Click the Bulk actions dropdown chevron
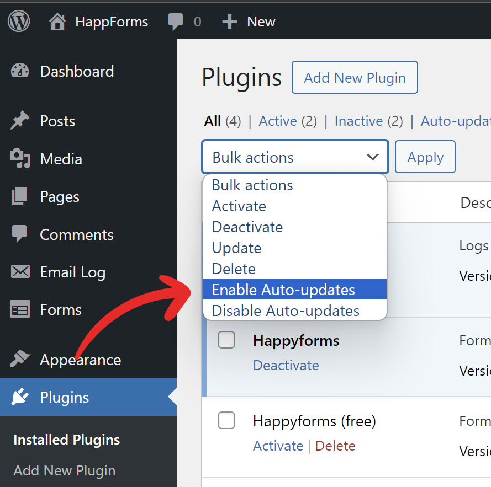The width and height of the screenshot is (491, 487). (373, 157)
